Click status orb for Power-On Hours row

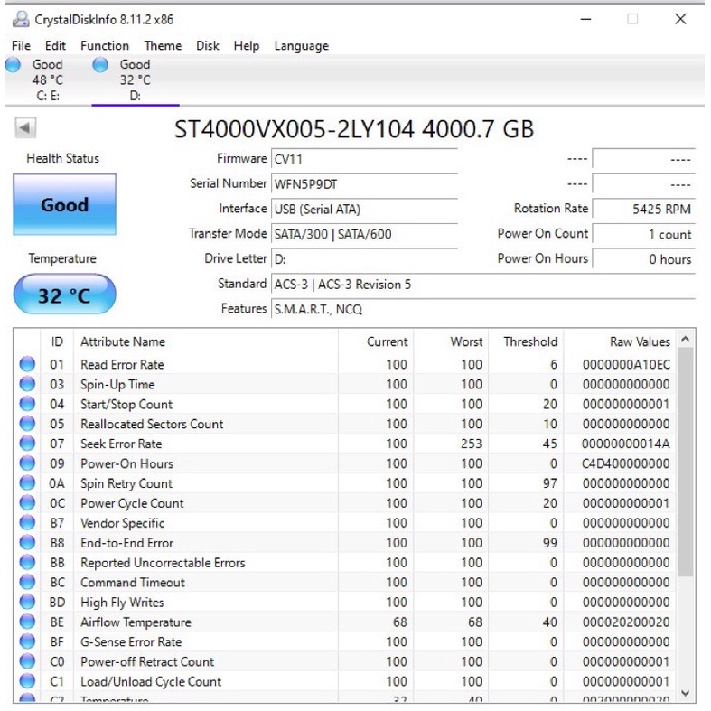coord(27,463)
